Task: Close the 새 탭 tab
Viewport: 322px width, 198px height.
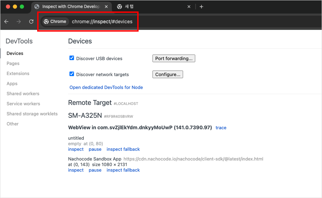Action: point(189,7)
